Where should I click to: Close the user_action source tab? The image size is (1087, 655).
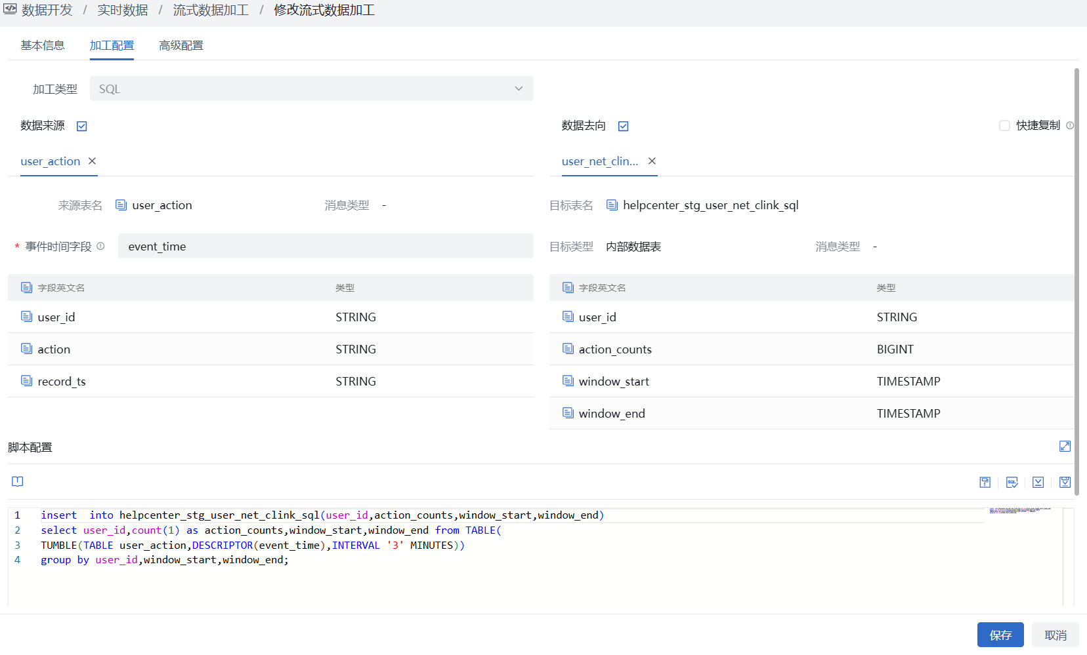pos(92,161)
